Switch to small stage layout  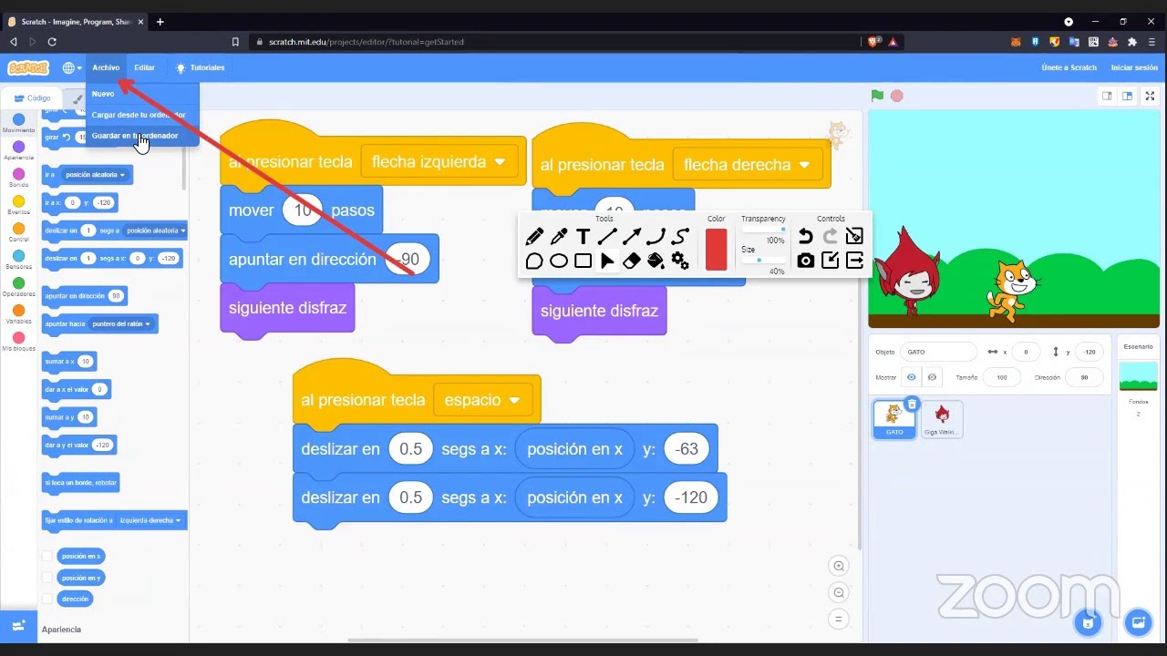tap(1107, 96)
